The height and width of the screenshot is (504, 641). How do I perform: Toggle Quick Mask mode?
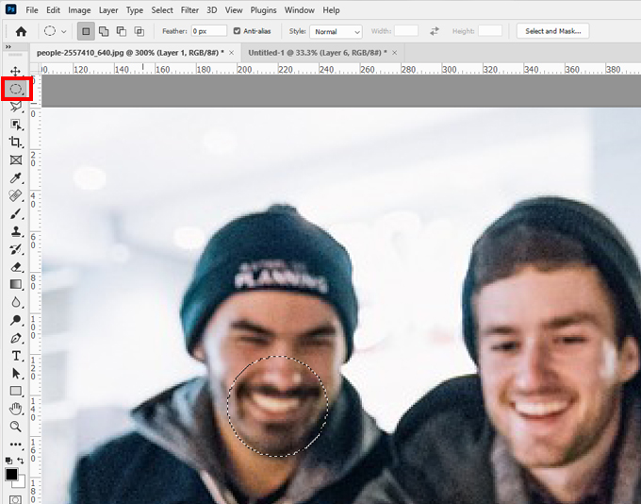click(15, 499)
